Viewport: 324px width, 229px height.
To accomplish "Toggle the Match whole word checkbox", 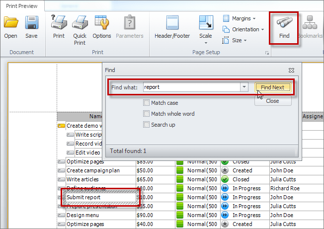I will tap(147, 114).
